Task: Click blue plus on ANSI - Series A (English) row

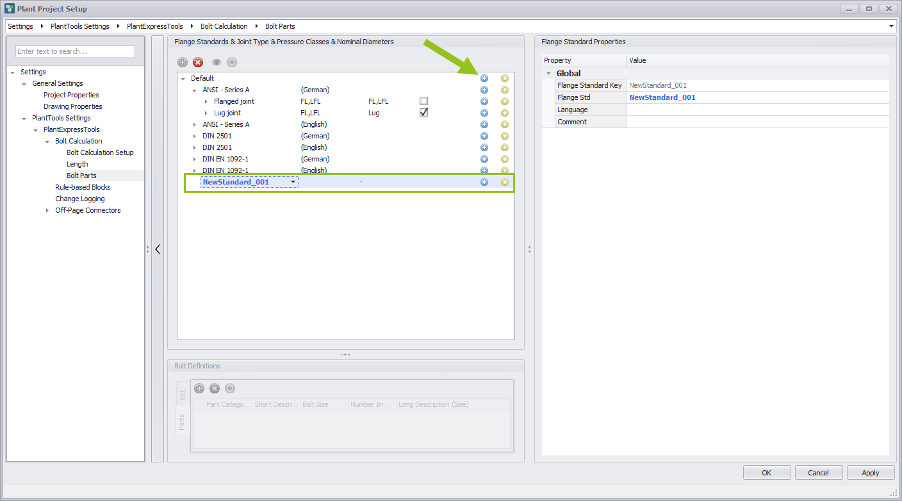Action: pos(484,124)
